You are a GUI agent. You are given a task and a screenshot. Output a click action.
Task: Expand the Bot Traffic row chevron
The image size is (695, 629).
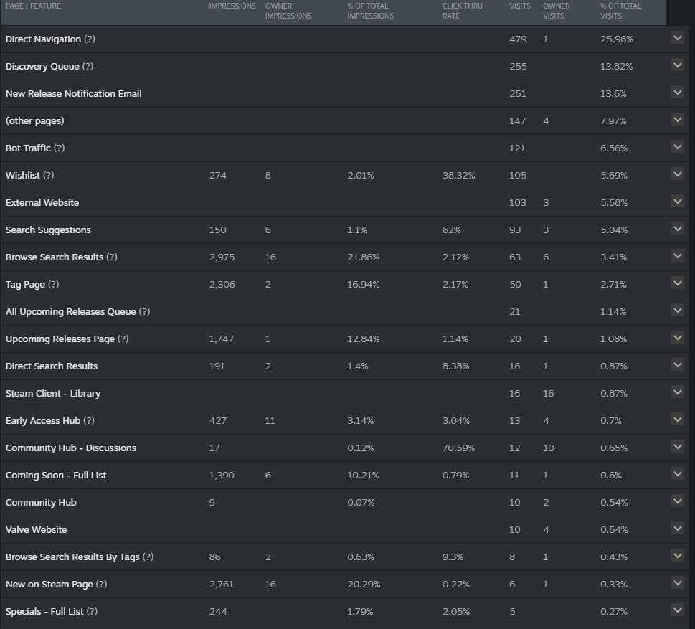tap(677, 147)
